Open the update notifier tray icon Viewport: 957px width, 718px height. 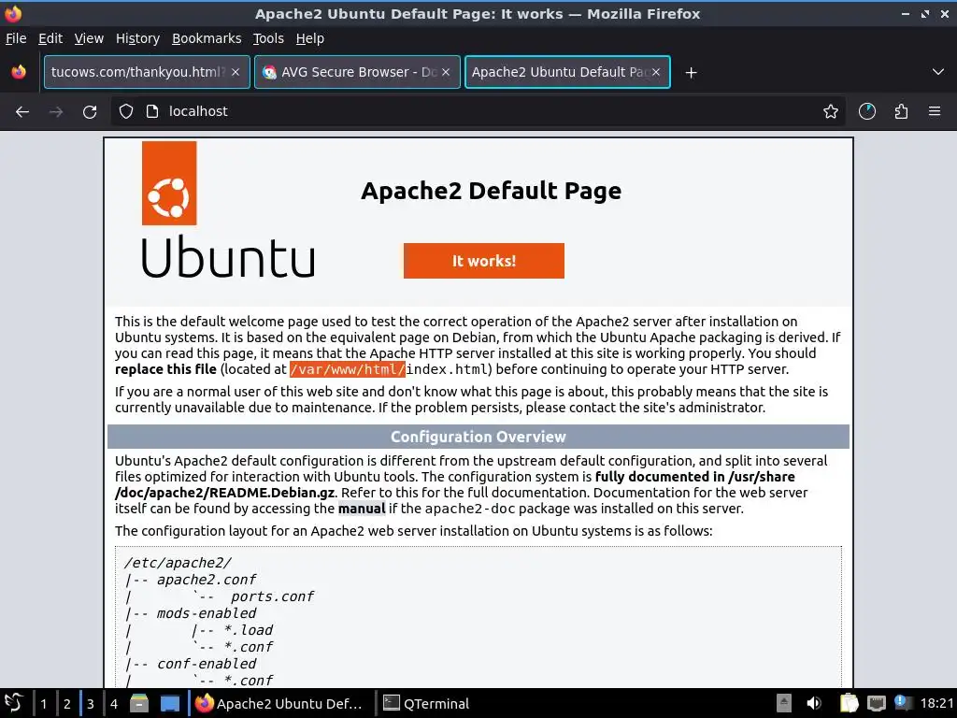point(904,703)
